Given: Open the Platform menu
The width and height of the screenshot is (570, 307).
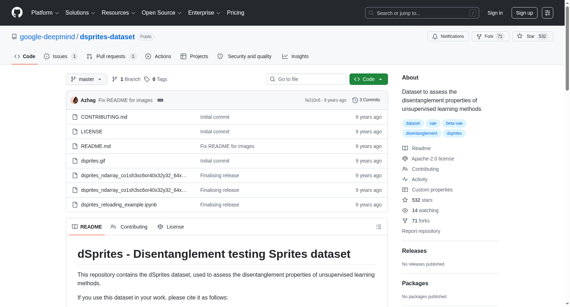Looking at the screenshot, I should coord(45,13).
